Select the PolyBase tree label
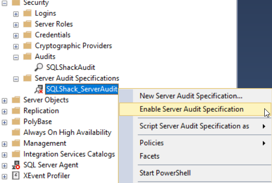The height and width of the screenshot is (183, 272). 38,122
